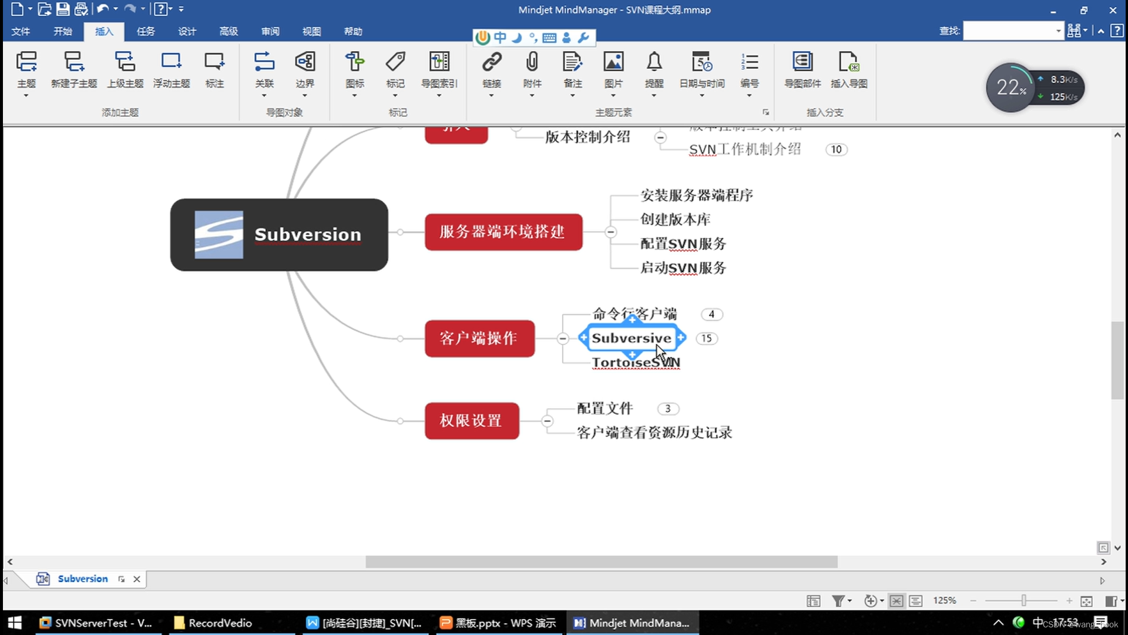
Task: Expand the 客户端操作 node branch
Action: click(562, 338)
